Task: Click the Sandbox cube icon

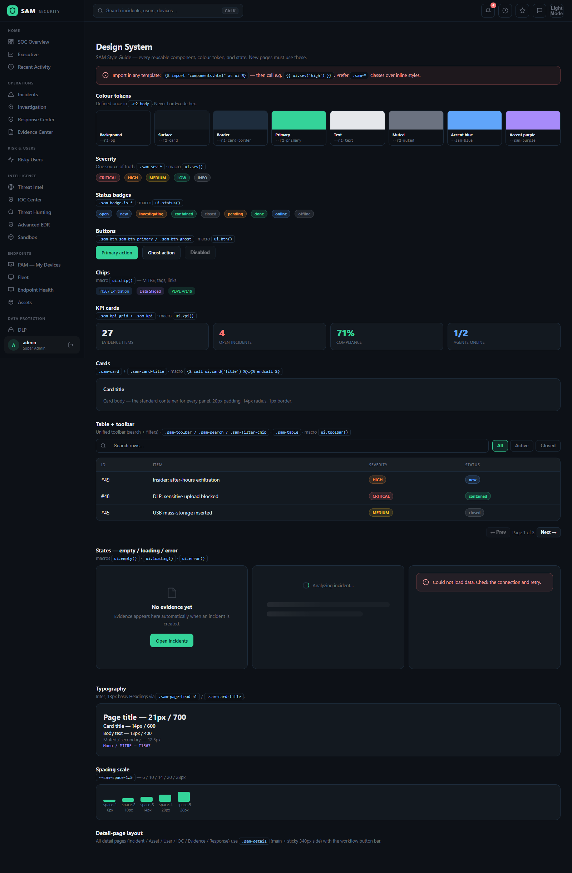Action: 11,237
